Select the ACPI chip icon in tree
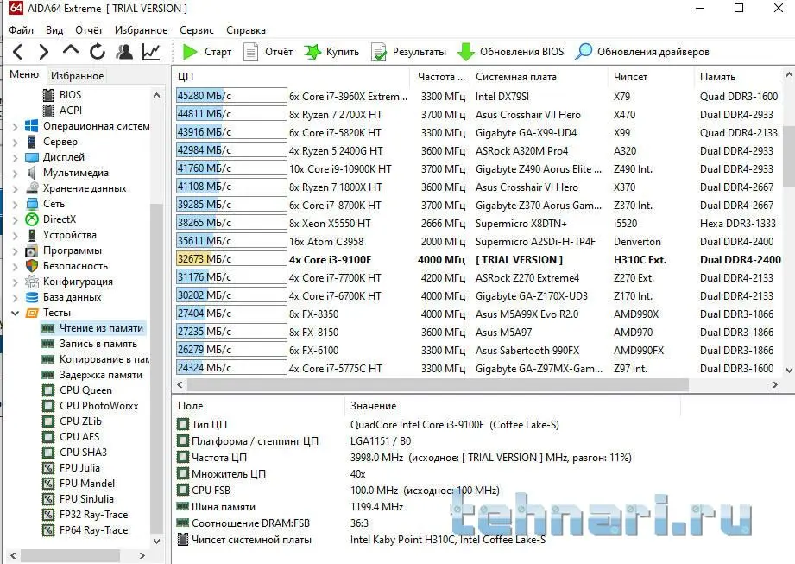Viewport: 795px width, 564px height. [x=48, y=111]
